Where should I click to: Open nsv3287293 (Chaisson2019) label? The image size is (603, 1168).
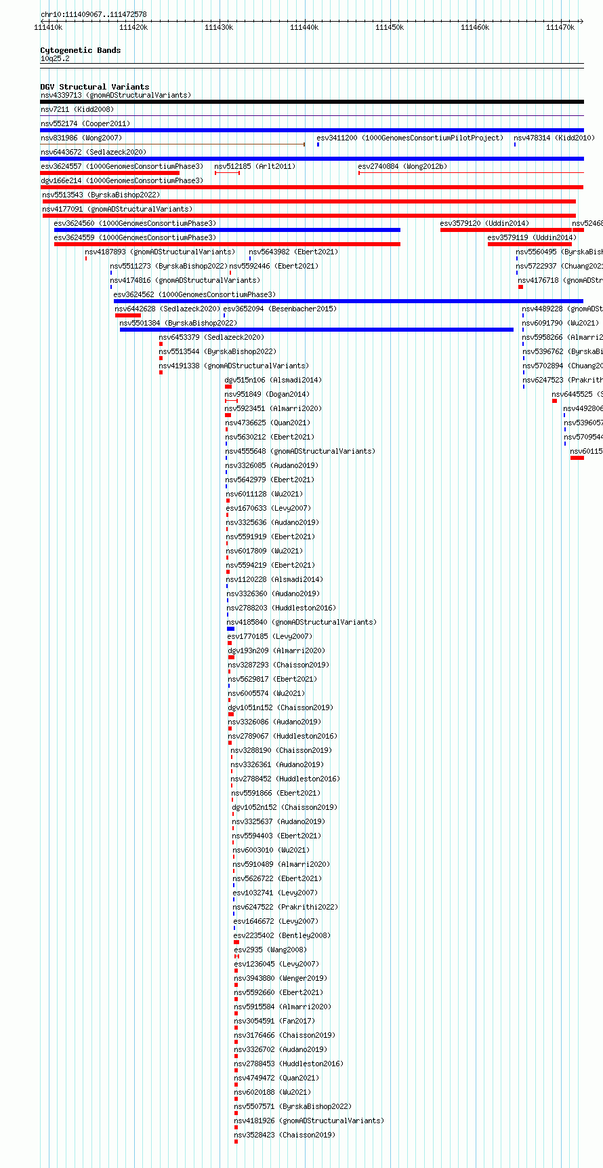(278, 665)
